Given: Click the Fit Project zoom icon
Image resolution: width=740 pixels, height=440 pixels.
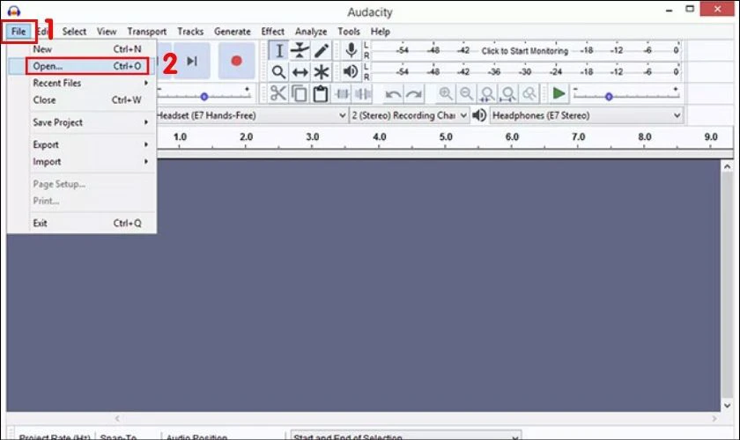Looking at the screenshot, I should (508, 93).
